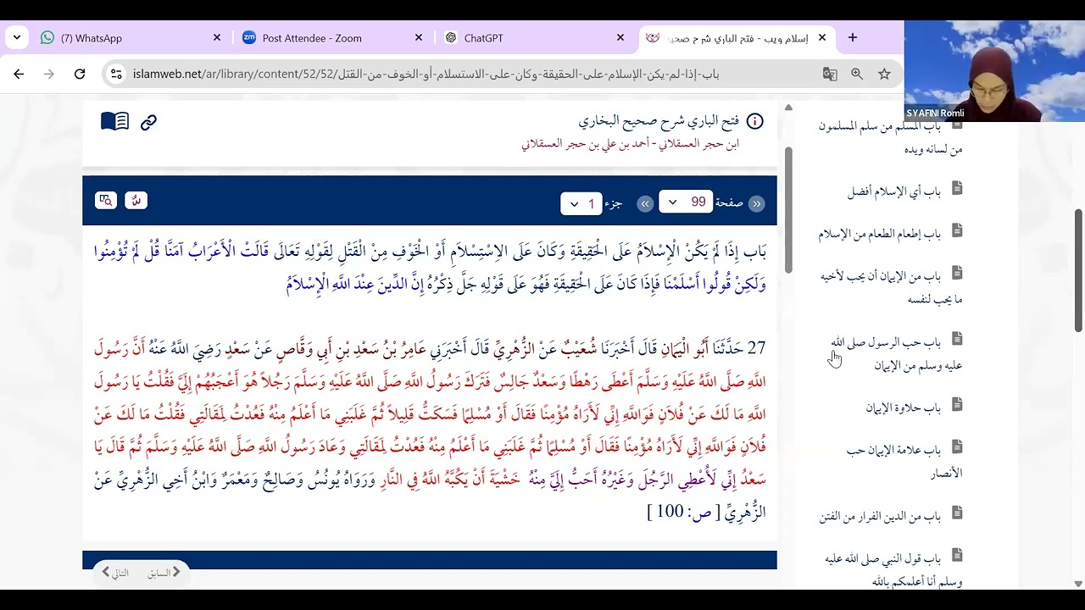1085x610 pixels.
Task: Click the browser scrollbar down arrow
Action: pos(1078,583)
